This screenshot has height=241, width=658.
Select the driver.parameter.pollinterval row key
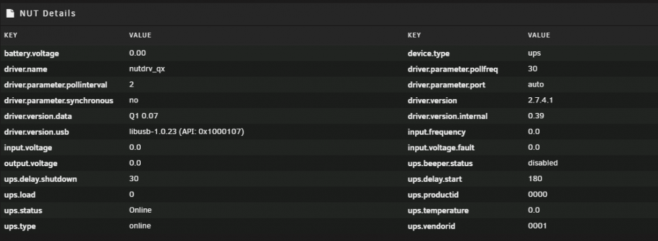(55, 85)
